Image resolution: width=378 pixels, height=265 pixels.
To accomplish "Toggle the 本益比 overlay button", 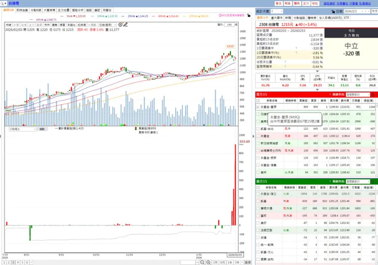I will click(71, 25).
